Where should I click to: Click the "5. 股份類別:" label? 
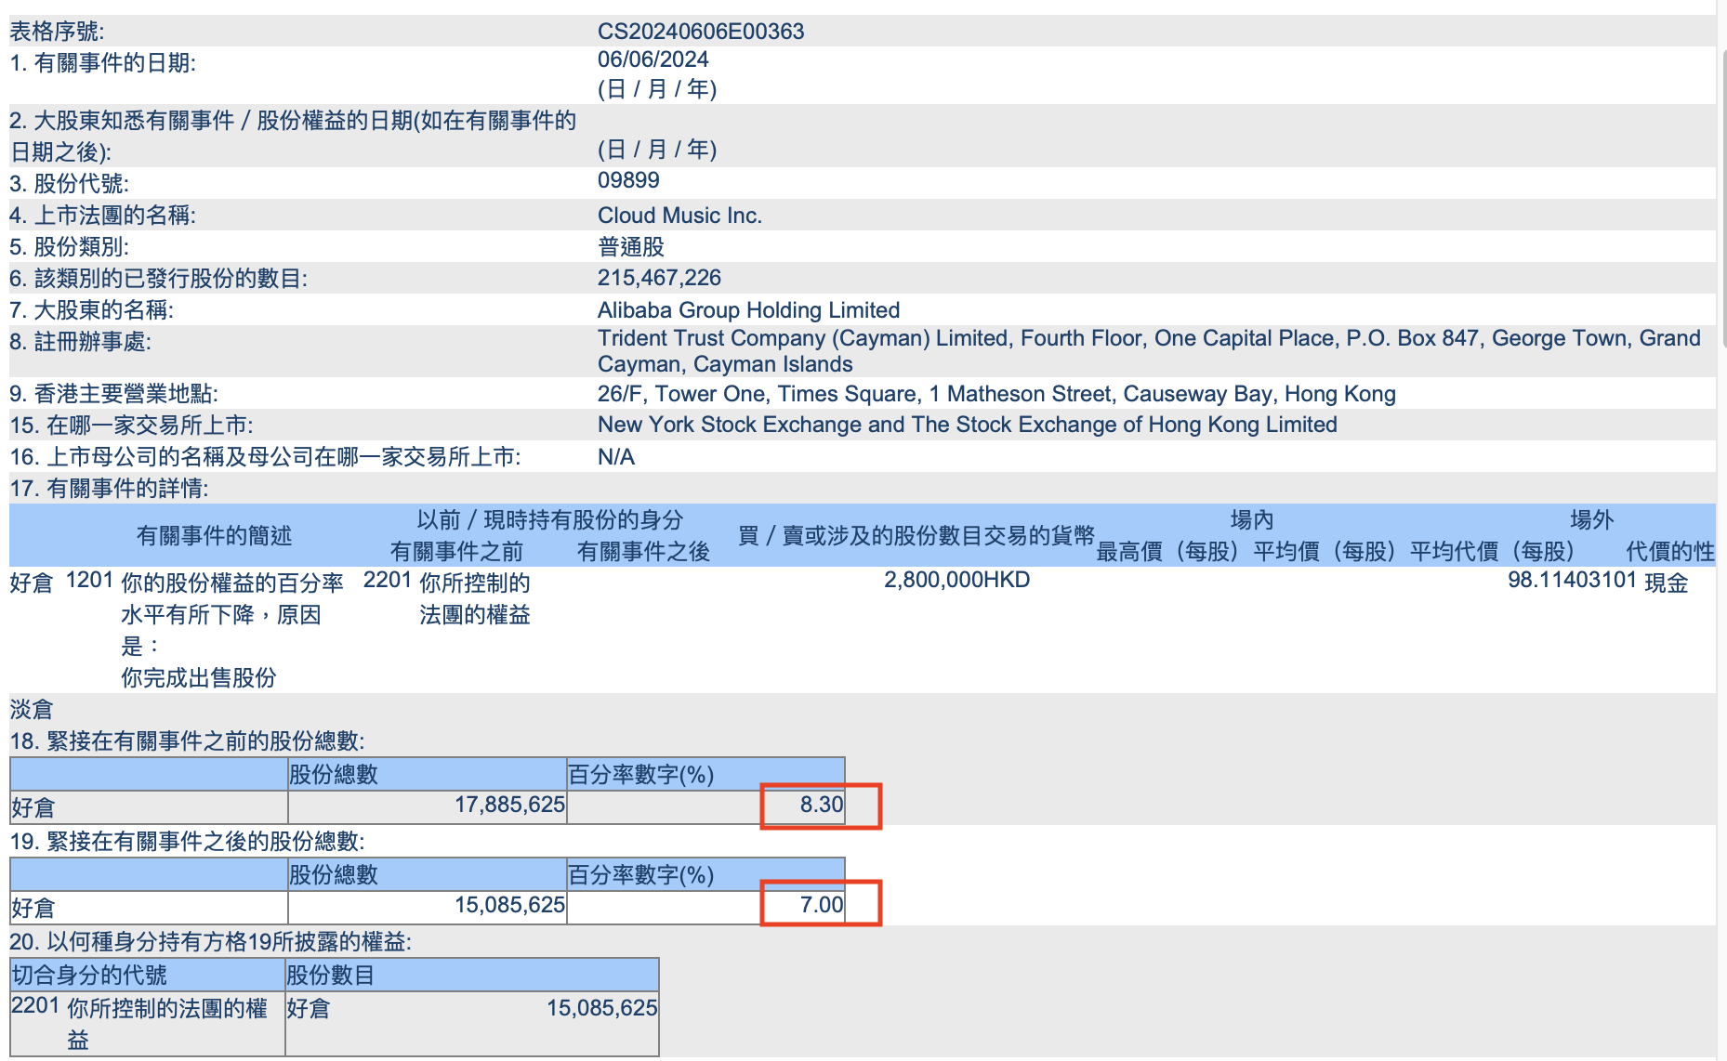(x=69, y=247)
